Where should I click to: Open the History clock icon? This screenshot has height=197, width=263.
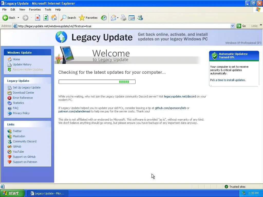[x=104, y=18]
